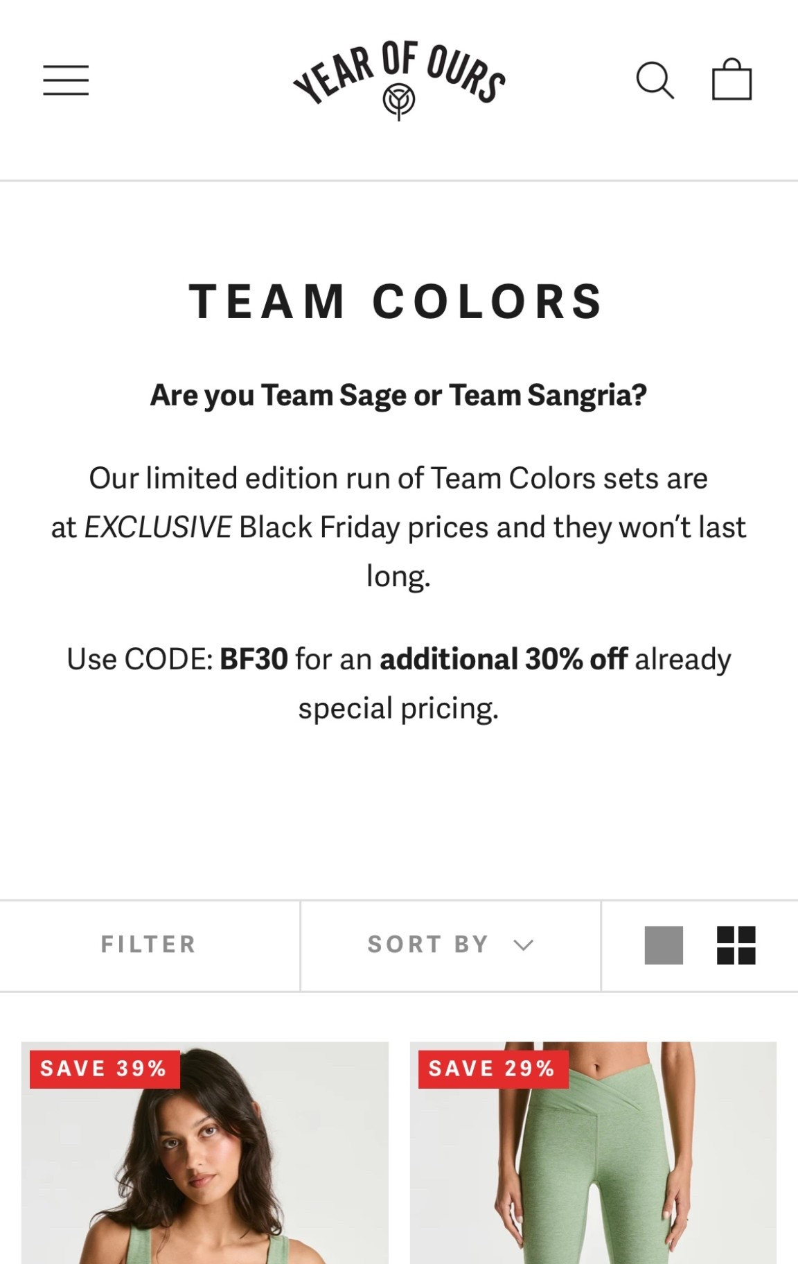Click the SAVE 39% badge
The height and width of the screenshot is (1264, 798).
[104, 1069]
